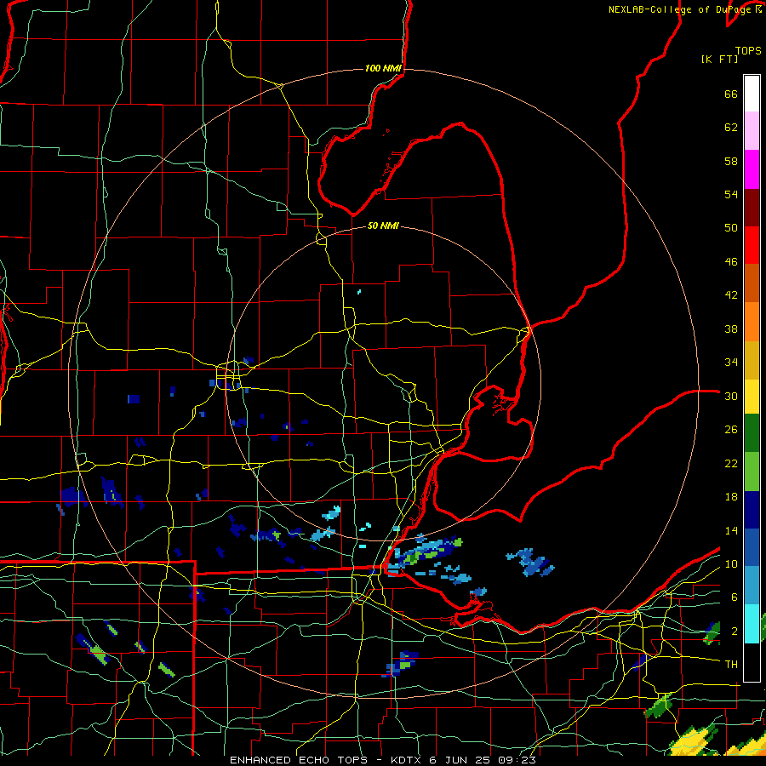
Task: Click the "KDTX" radar site identifier
Action: [407, 760]
